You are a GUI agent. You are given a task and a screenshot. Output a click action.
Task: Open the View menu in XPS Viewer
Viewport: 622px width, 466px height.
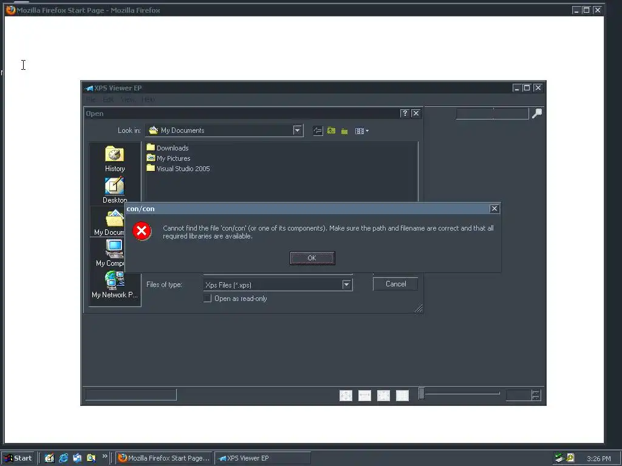pyautogui.click(x=128, y=100)
